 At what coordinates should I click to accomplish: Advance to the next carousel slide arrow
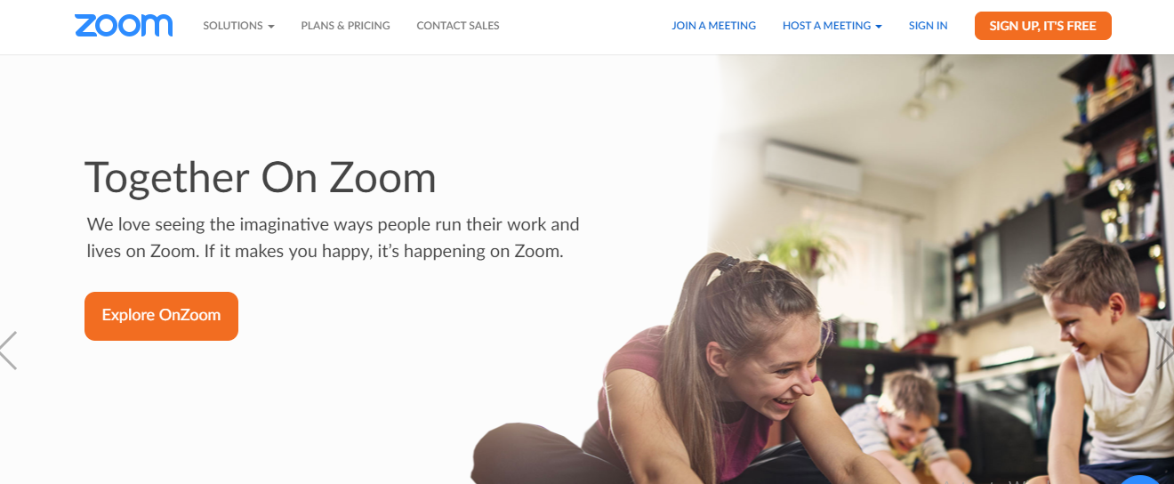coord(1165,351)
